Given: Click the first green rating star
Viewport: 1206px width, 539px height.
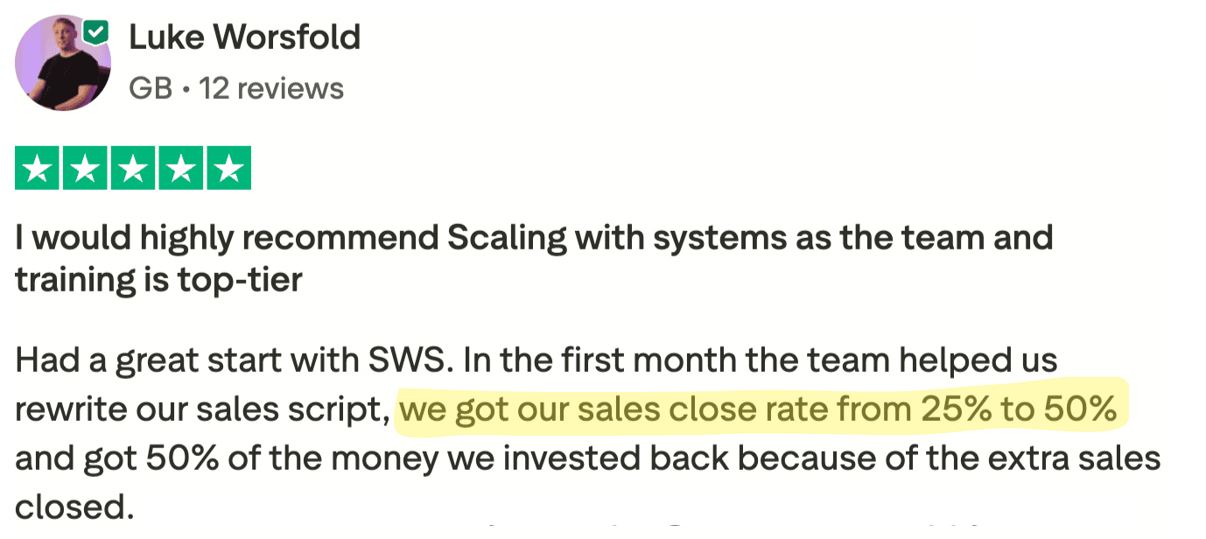Looking at the screenshot, I should point(38,168).
